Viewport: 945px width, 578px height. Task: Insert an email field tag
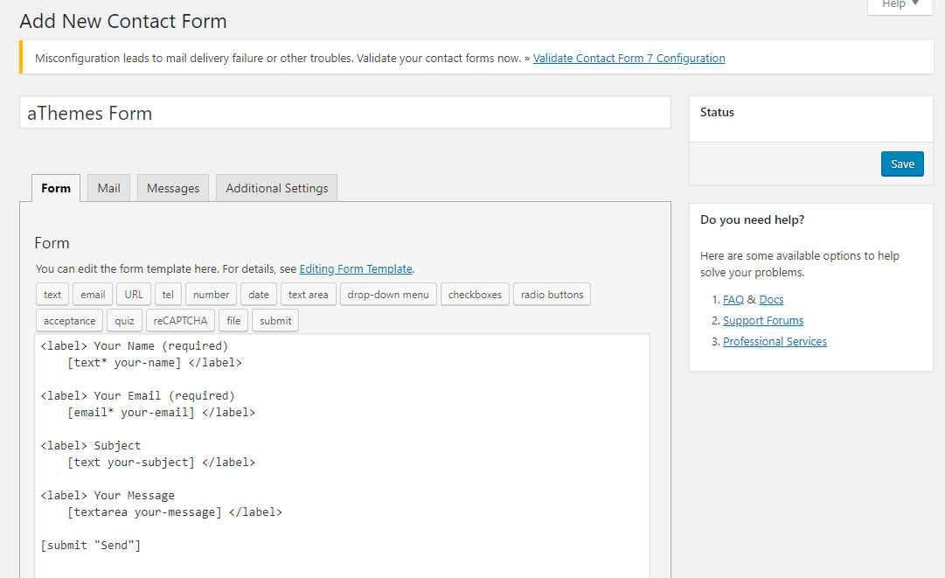pos(93,295)
